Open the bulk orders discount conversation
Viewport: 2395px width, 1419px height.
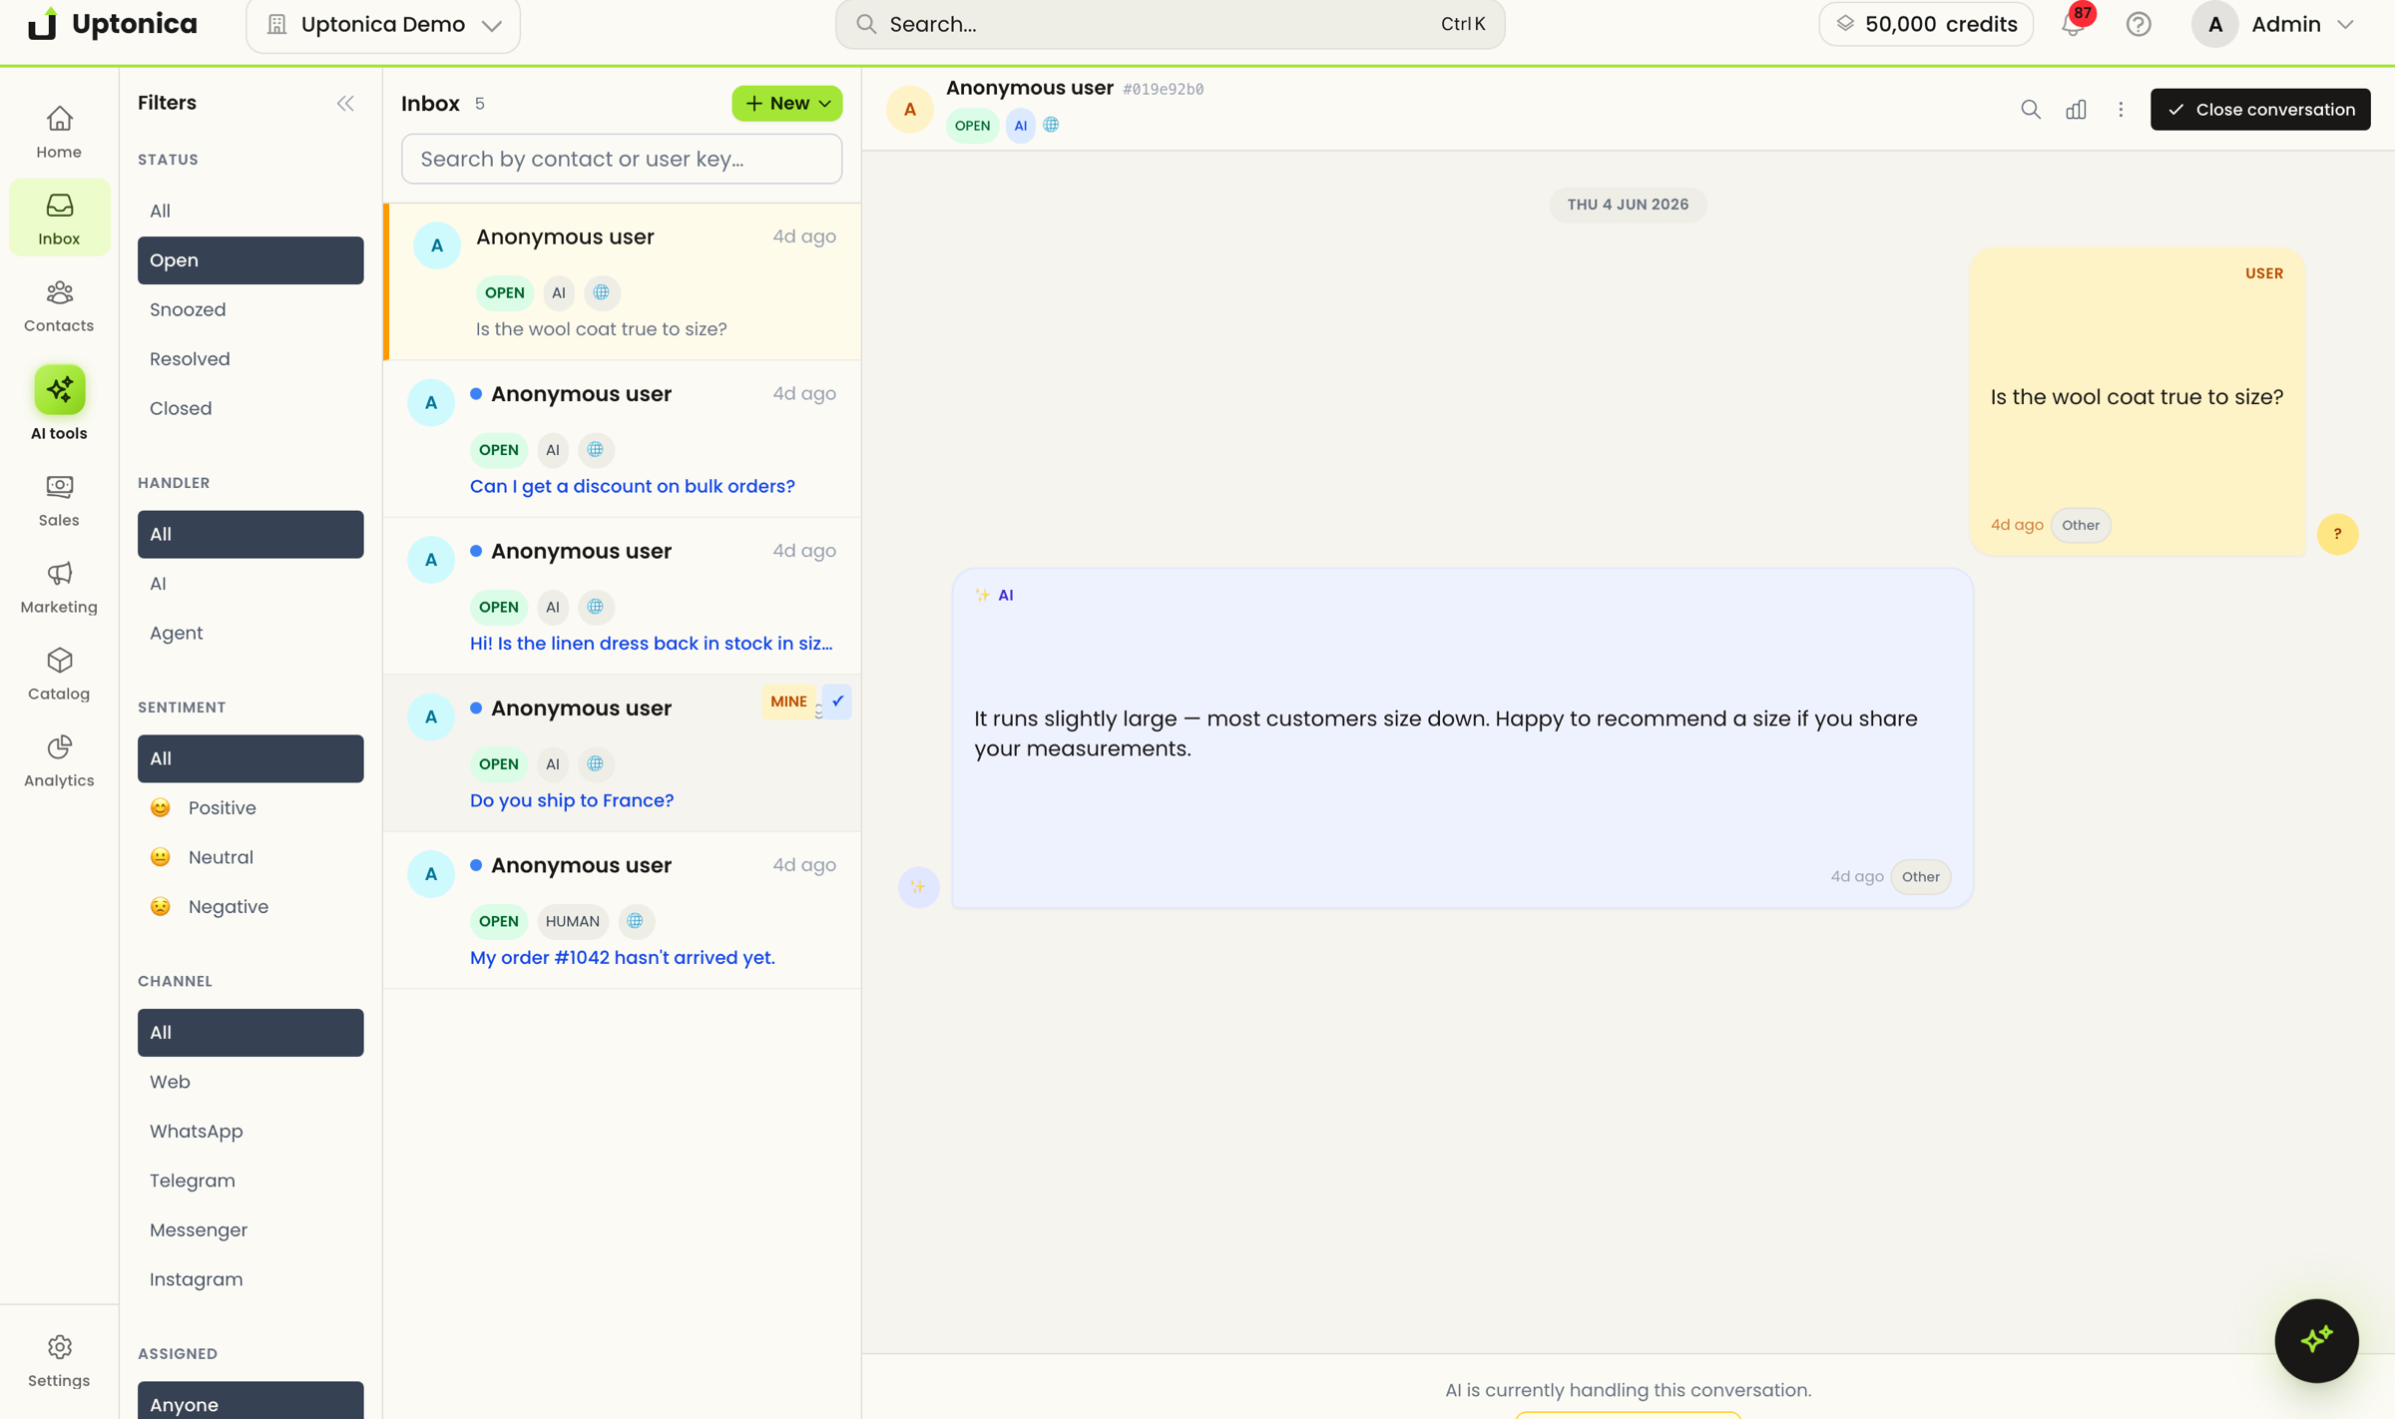tap(622, 439)
